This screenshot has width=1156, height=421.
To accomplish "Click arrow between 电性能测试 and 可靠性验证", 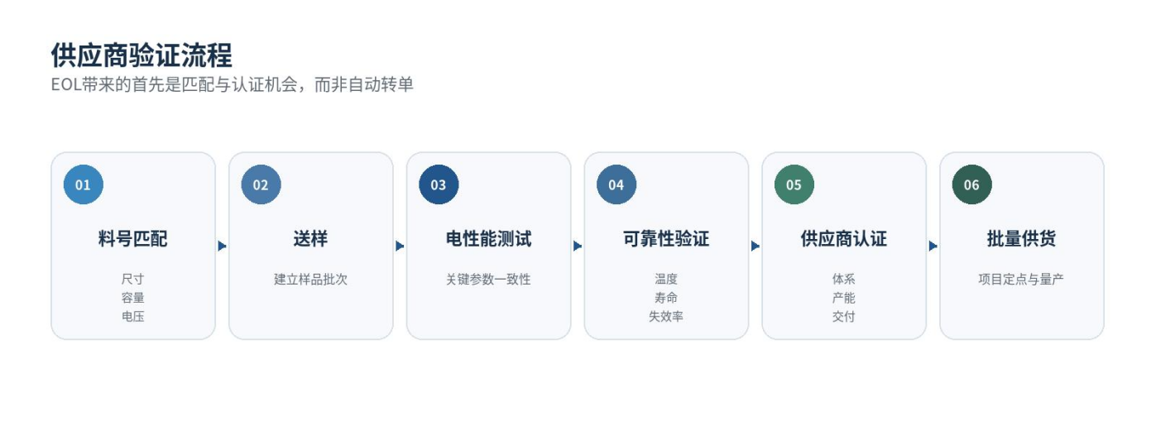I will (578, 246).
